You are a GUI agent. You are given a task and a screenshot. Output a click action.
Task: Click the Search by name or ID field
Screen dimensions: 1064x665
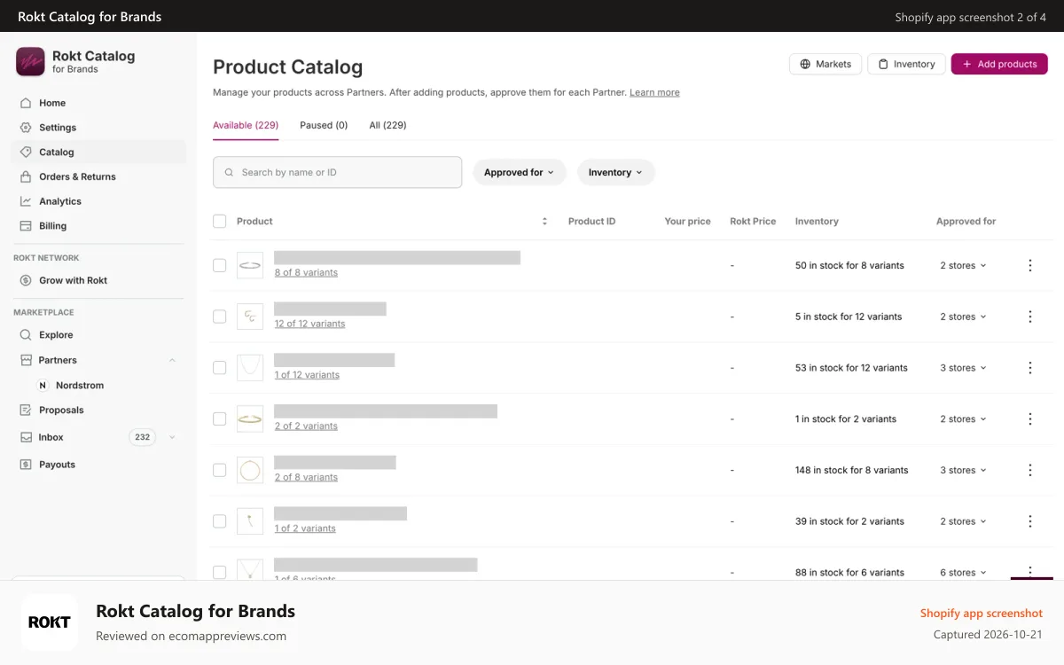click(337, 173)
